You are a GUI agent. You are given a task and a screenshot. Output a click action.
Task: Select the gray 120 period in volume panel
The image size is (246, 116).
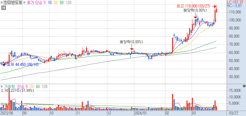(45, 86)
